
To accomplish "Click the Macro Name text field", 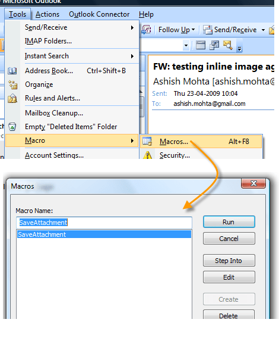I will point(104,223).
